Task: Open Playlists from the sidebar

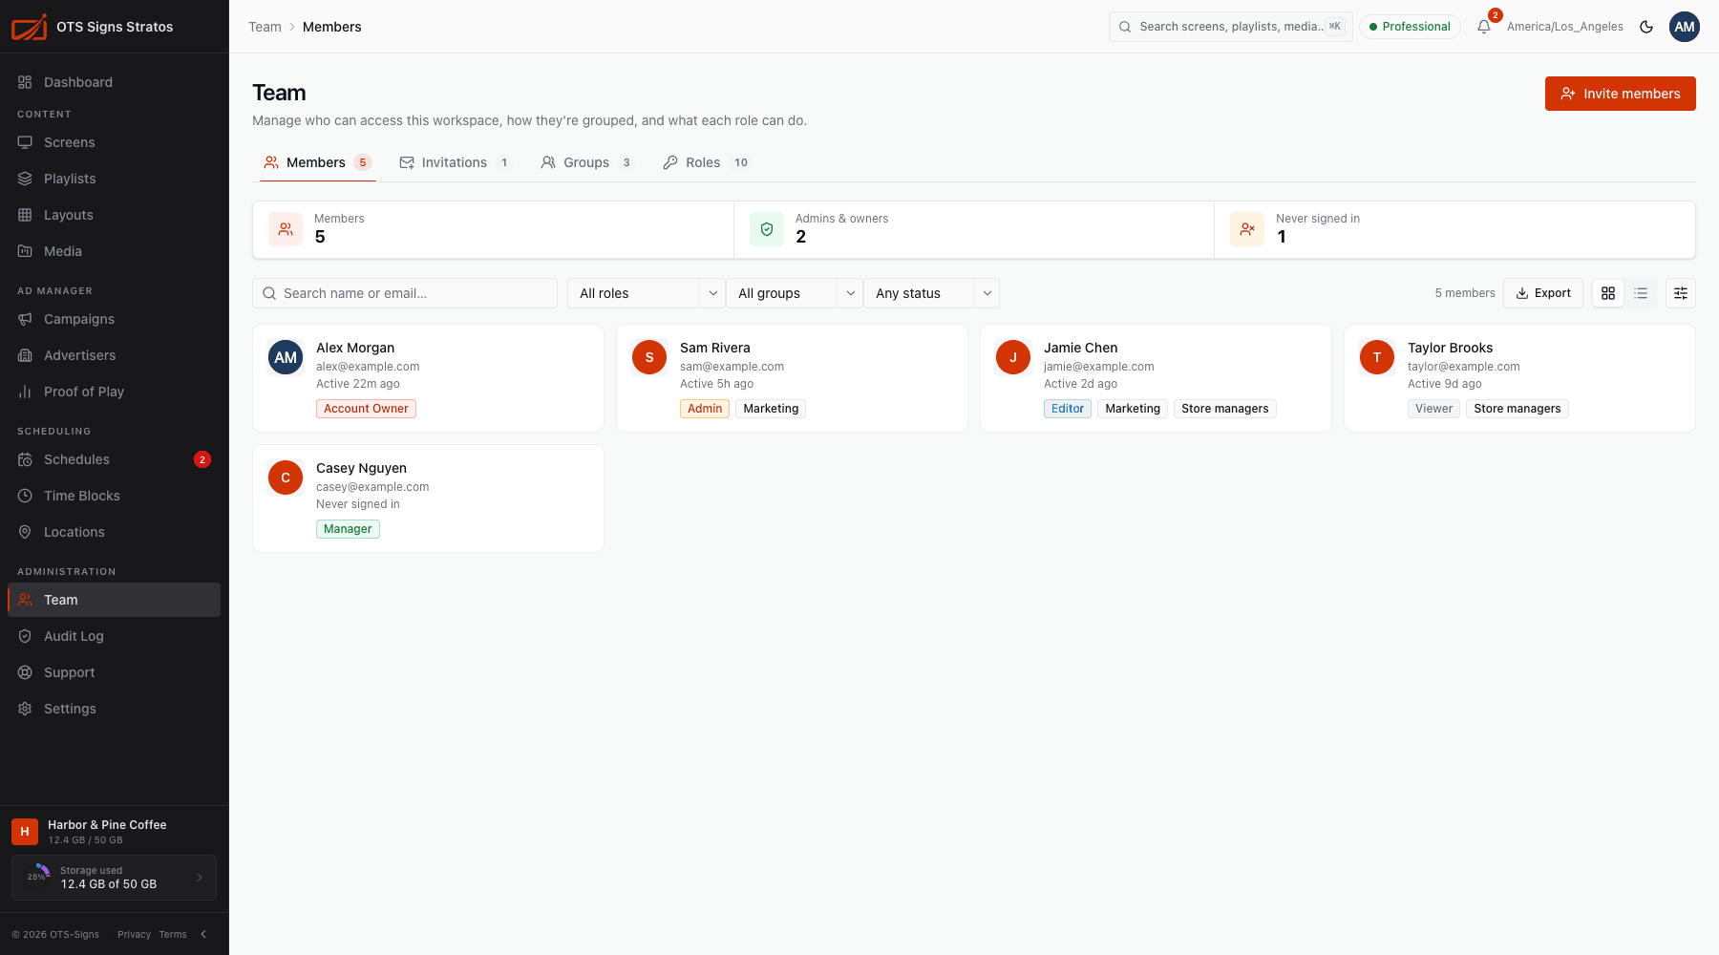Action: [115, 179]
